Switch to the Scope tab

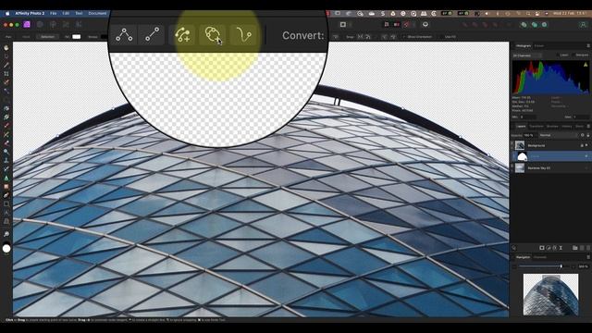(x=539, y=45)
